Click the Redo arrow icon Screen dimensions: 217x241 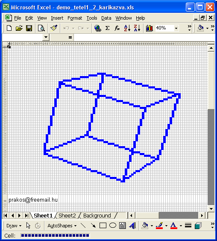[x=81, y=28]
